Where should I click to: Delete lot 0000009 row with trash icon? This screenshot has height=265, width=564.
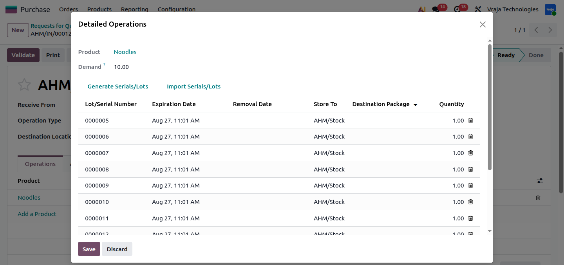coord(471,186)
